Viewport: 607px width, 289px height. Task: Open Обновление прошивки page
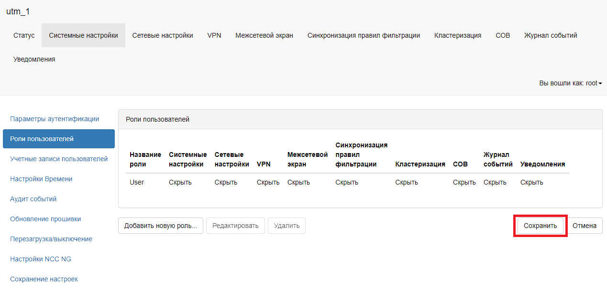45,219
